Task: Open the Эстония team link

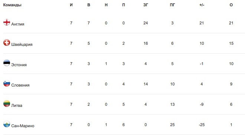Action: coord(19,65)
